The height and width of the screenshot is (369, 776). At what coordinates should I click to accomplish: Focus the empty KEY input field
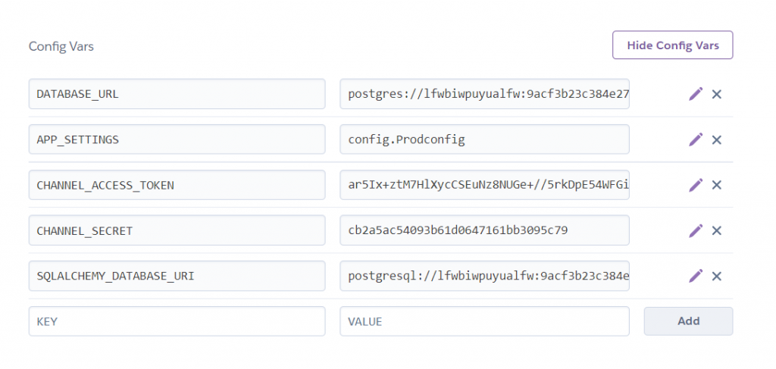177,321
